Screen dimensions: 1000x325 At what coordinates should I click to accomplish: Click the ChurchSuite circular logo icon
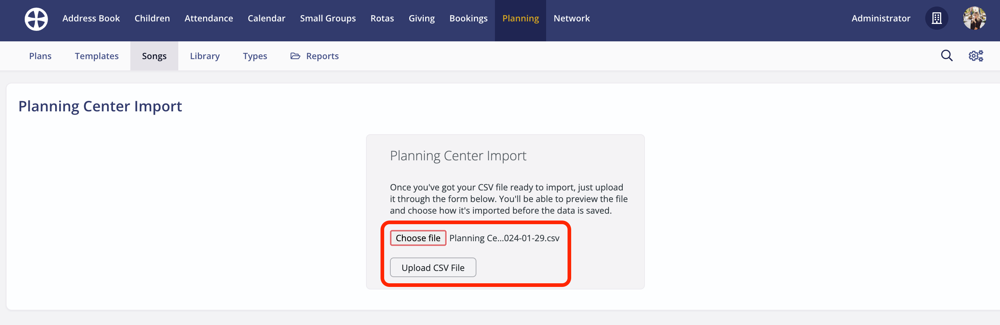tap(36, 18)
